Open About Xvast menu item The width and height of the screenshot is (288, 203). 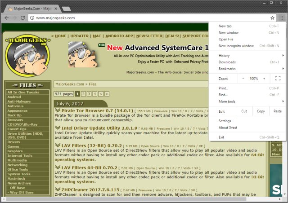[247, 128]
